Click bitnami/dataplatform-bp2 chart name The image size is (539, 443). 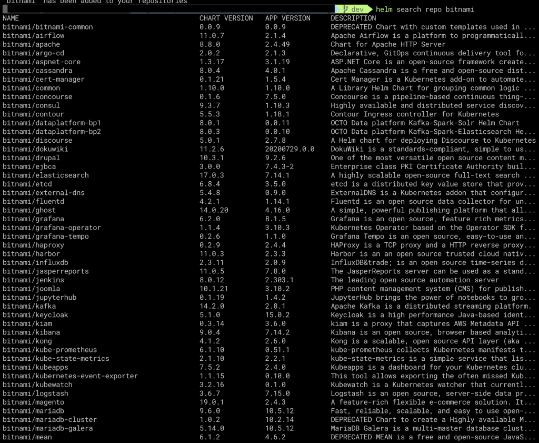tap(52, 132)
